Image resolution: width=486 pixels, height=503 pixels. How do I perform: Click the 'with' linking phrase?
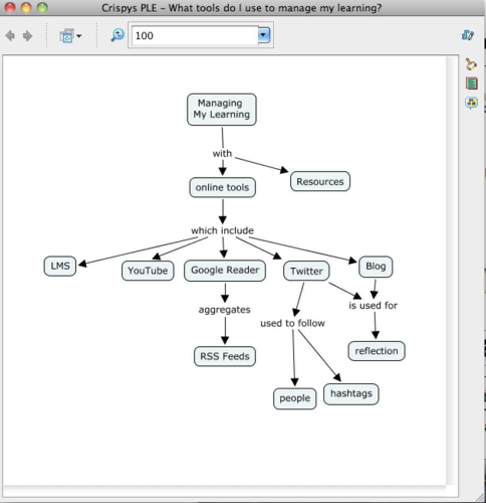coord(222,153)
